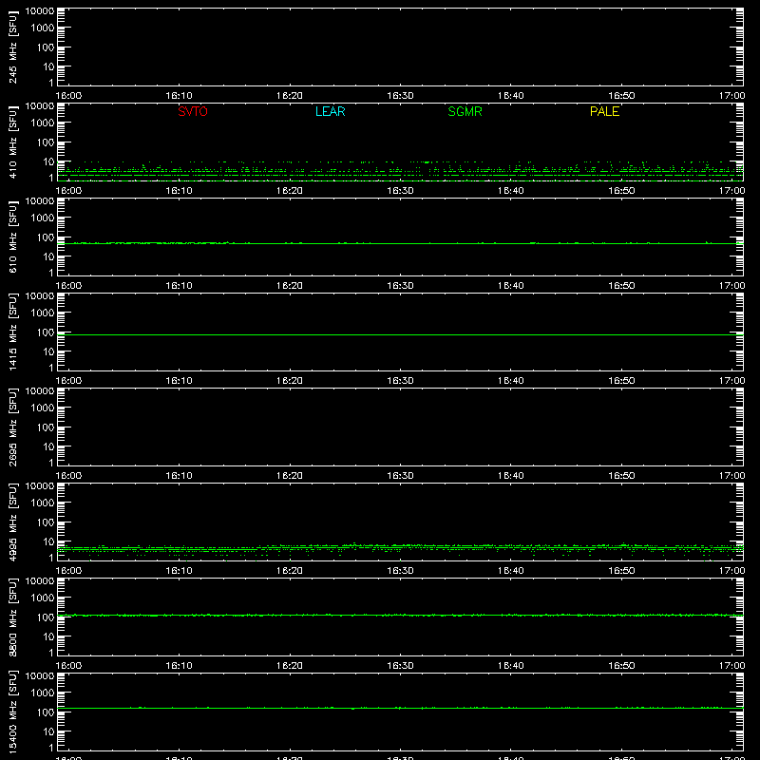Viewport: 760px width, 760px height.
Task: Select the 245 MHz [SFU] axis title
Action: coord(13,47)
